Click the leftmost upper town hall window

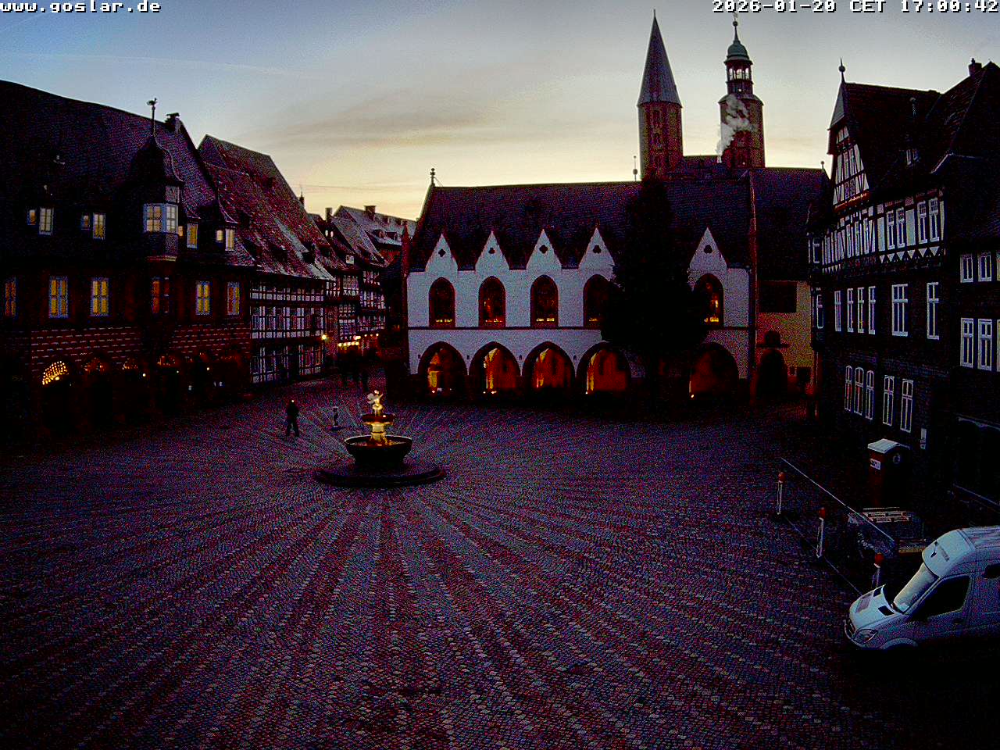pos(441,303)
